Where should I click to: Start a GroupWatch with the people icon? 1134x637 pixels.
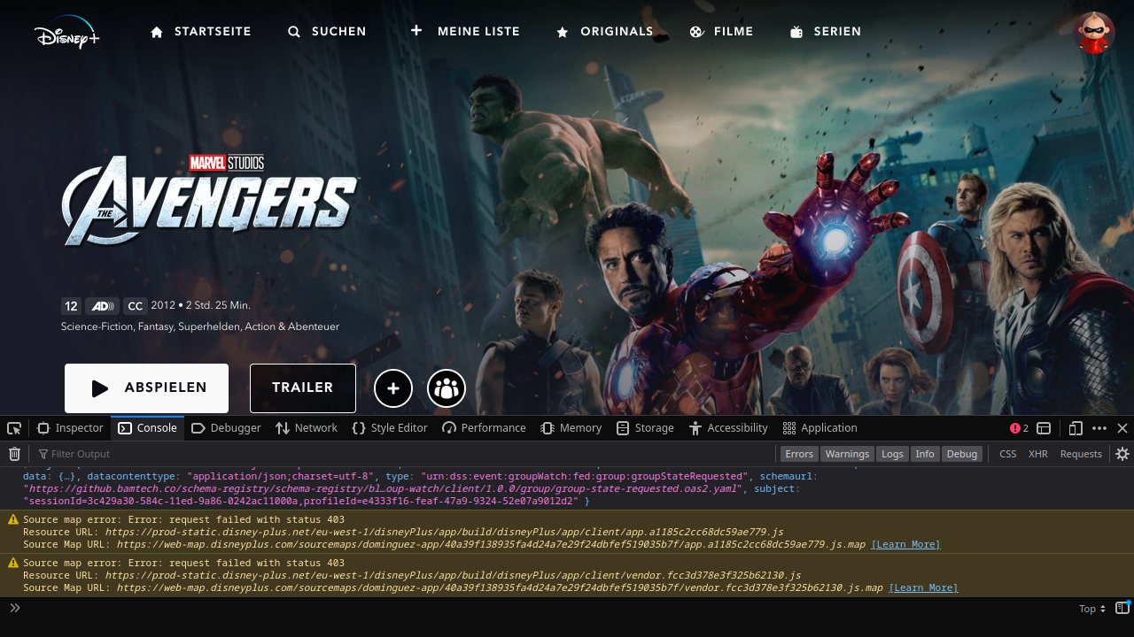point(447,388)
